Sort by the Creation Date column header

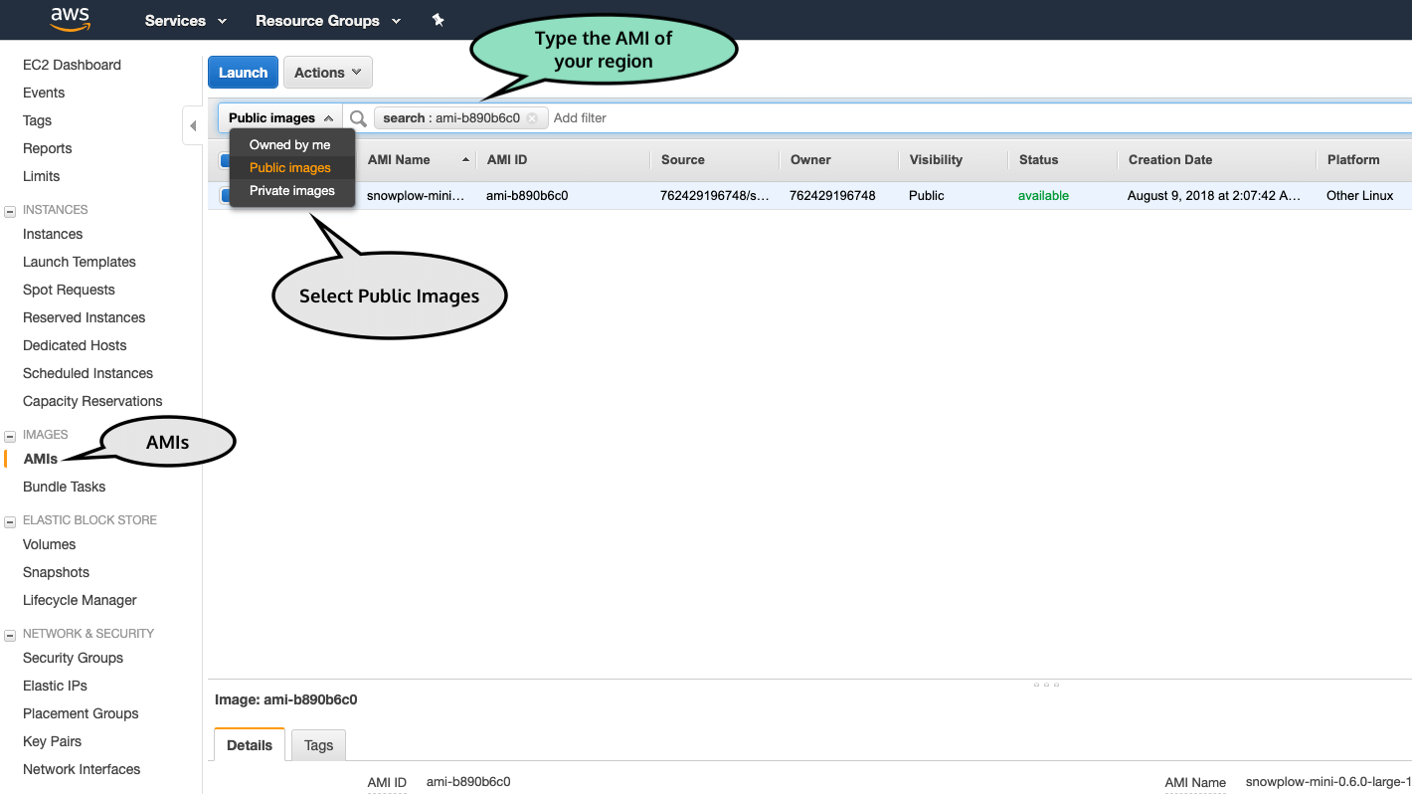[x=1170, y=160]
